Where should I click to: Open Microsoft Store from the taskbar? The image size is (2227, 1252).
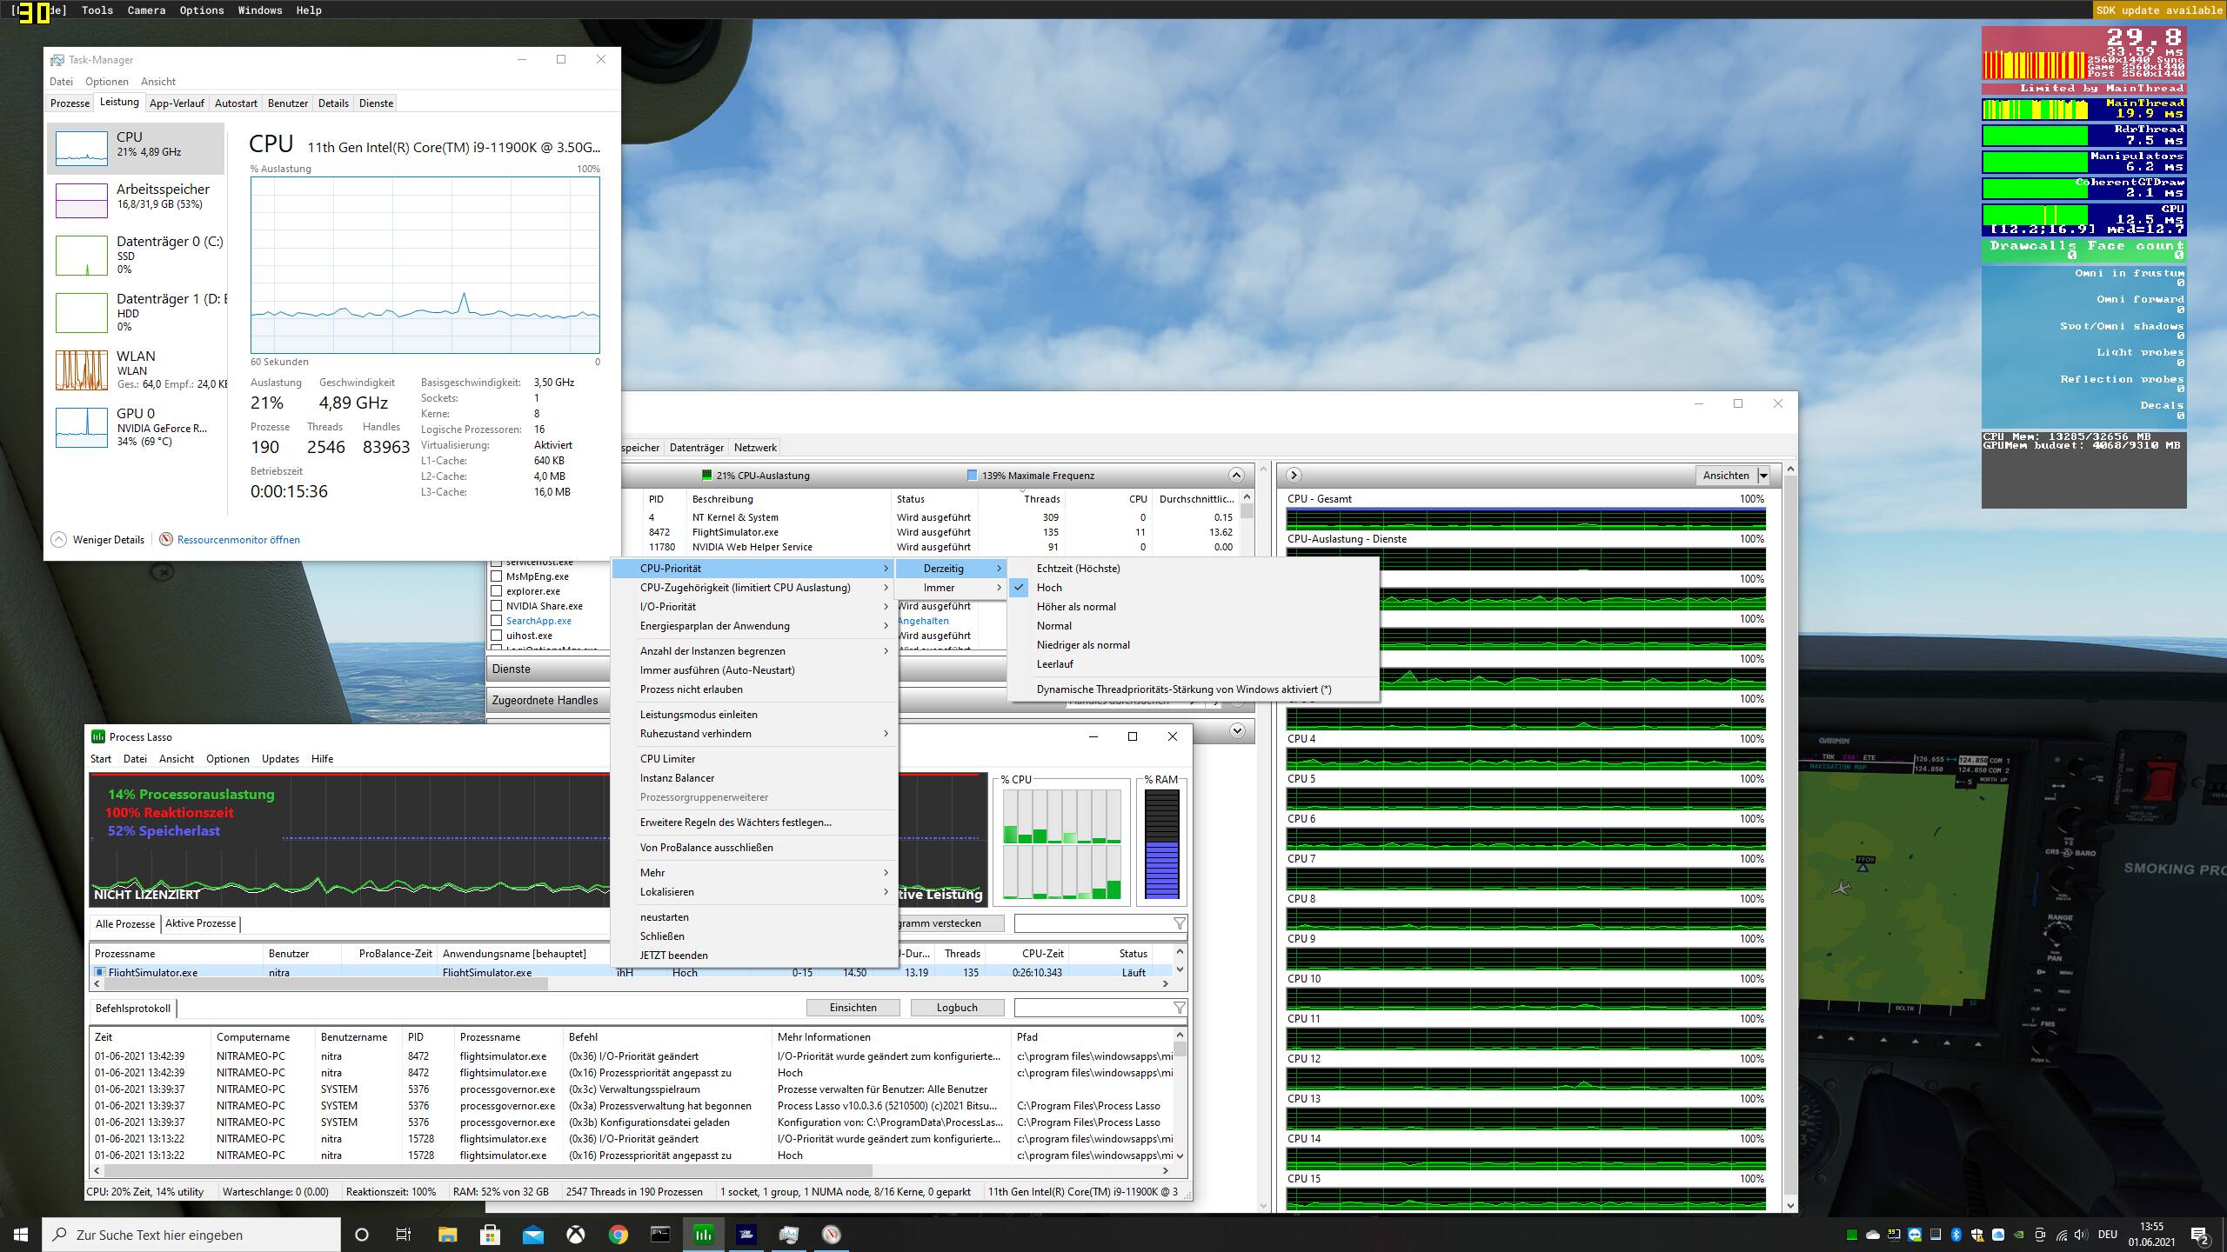(x=490, y=1235)
